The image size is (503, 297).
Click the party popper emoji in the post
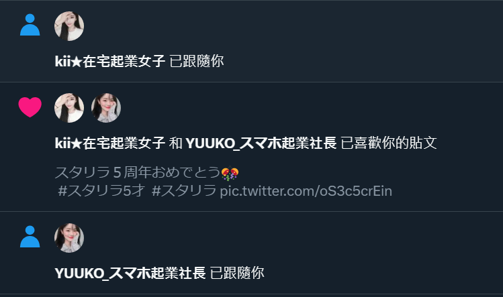[x=230, y=174]
